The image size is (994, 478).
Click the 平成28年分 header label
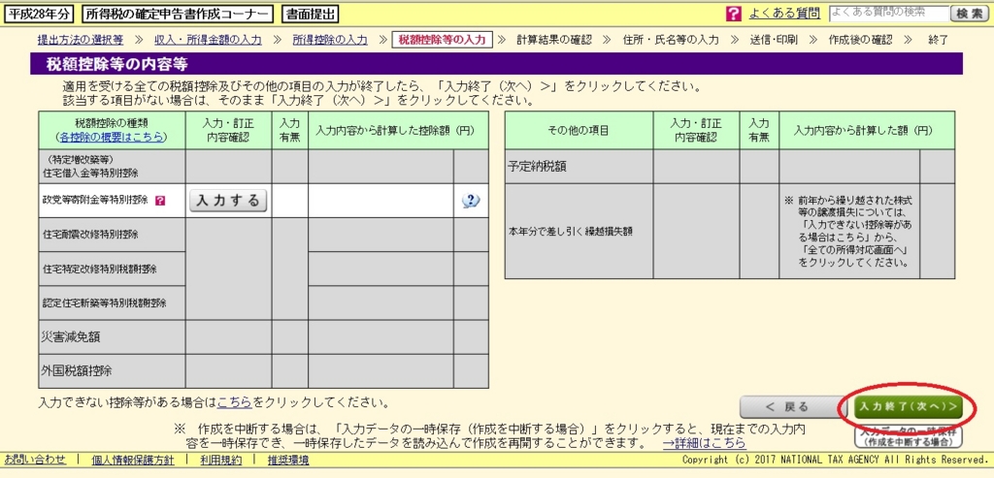coord(39,14)
